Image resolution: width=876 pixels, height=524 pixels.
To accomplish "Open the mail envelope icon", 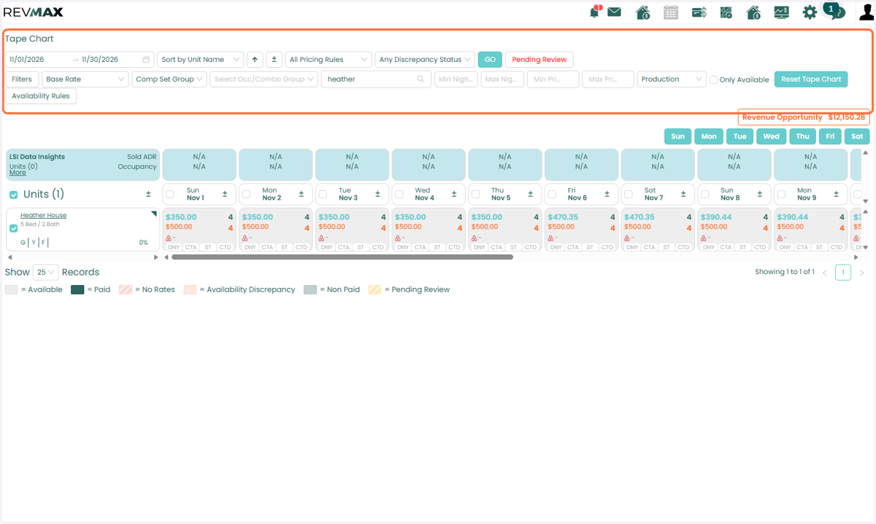I will [614, 12].
